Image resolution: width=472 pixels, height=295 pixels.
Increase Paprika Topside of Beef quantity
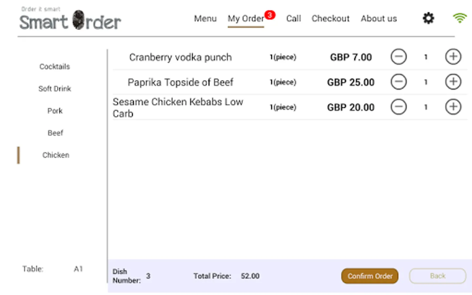453,82
